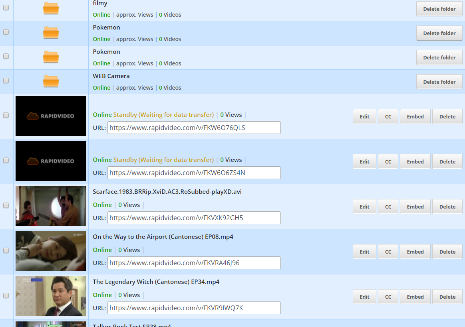Open the Scarface video thumbnail

(51, 206)
